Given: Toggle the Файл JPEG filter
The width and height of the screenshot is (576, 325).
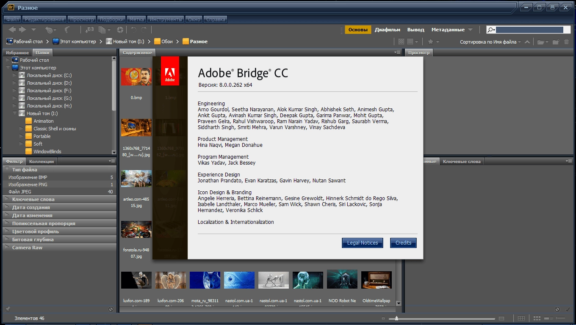Looking at the screenshot, I should pyautogui.click(x=60, y=192).
